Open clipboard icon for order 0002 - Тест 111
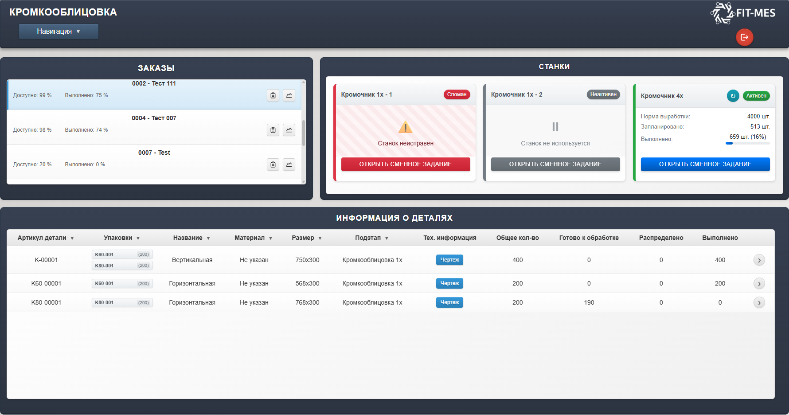The width and height of the screenshot is (789, 415). [273, 95]
